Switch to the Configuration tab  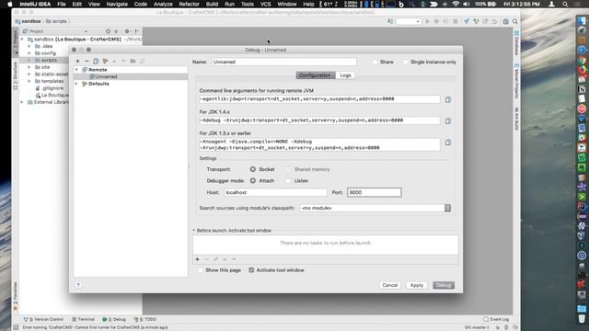[315, 75]
